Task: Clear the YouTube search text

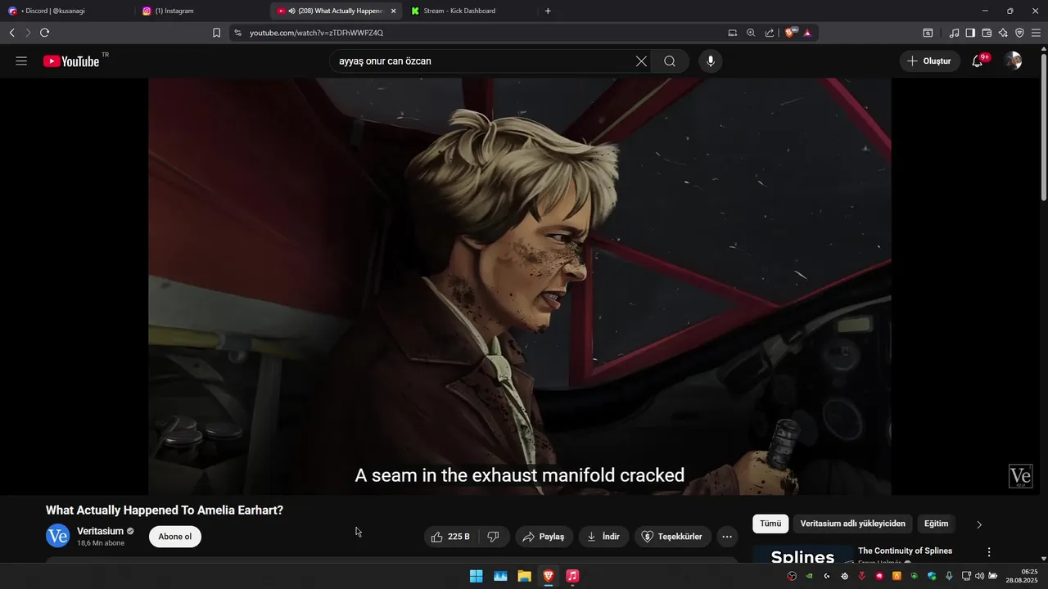Action: 641,61
